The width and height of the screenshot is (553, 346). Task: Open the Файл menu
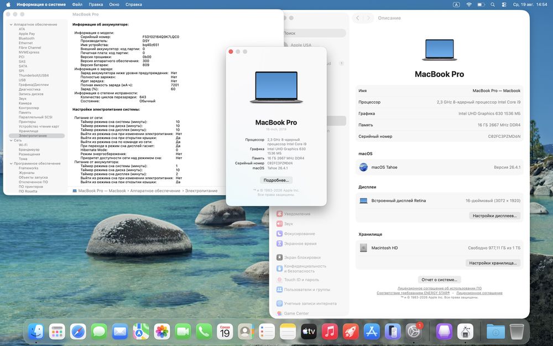click(77, 4)
